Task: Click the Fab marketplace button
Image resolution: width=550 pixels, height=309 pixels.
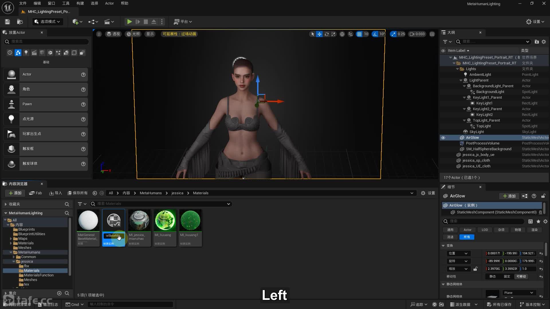Action: coord(36,193)
